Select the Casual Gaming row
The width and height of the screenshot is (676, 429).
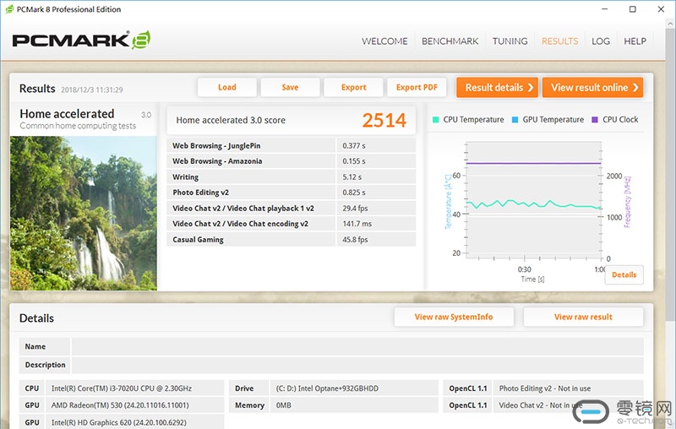tap(291, 240)
